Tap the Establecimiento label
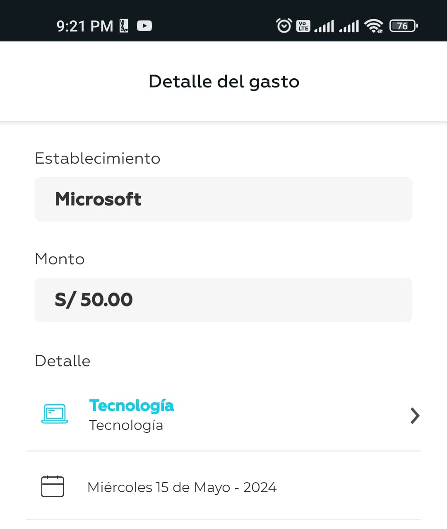Viewport: 447px width, 529px height. tap(98, 158)
